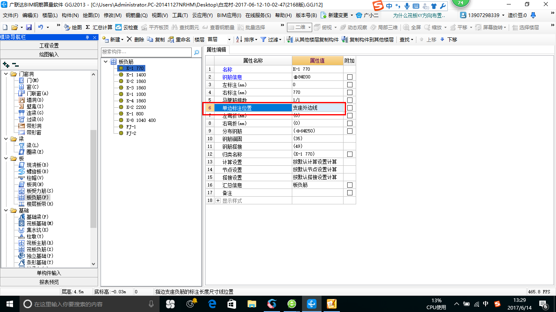This screenshot has width=556, height=312.
Task: Collapse the 梁 folder
Action: click(6, 139)
